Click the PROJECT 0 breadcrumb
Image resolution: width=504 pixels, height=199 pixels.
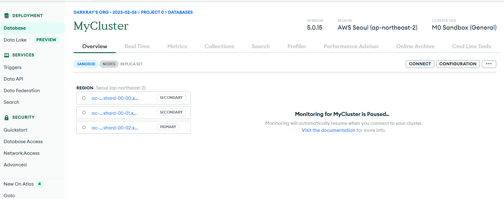click(x=152, y=13)
